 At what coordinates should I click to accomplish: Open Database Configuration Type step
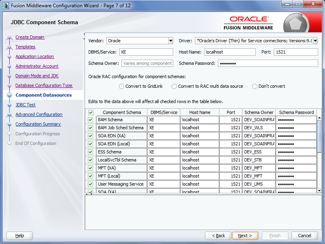44,85
